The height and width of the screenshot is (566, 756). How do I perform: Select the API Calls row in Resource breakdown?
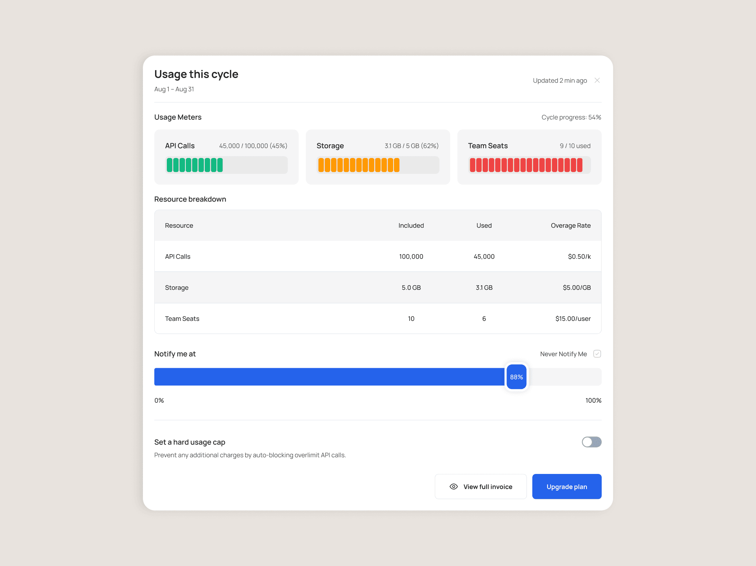coord(378,256)
